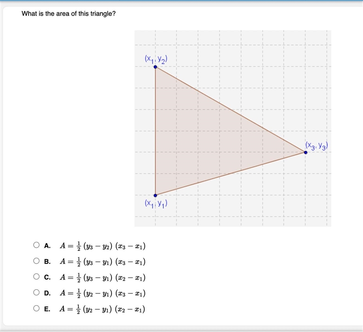
Task: Choose option B radio button
Action: coord(36,261)
